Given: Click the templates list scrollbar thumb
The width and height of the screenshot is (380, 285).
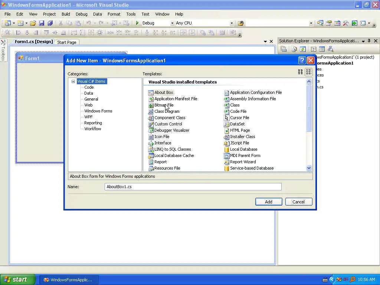Looking at the screenshot, I should click(309, 108).
